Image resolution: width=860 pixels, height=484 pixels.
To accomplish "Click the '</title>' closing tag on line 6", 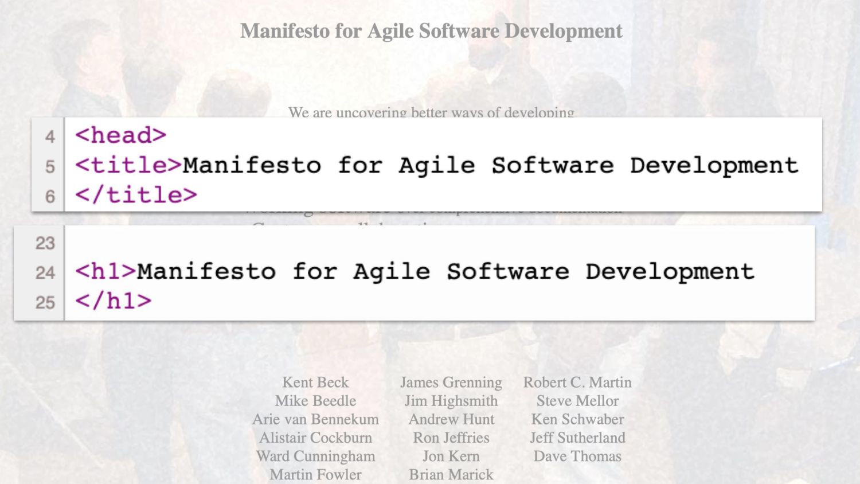I will (x=136, y=195).
